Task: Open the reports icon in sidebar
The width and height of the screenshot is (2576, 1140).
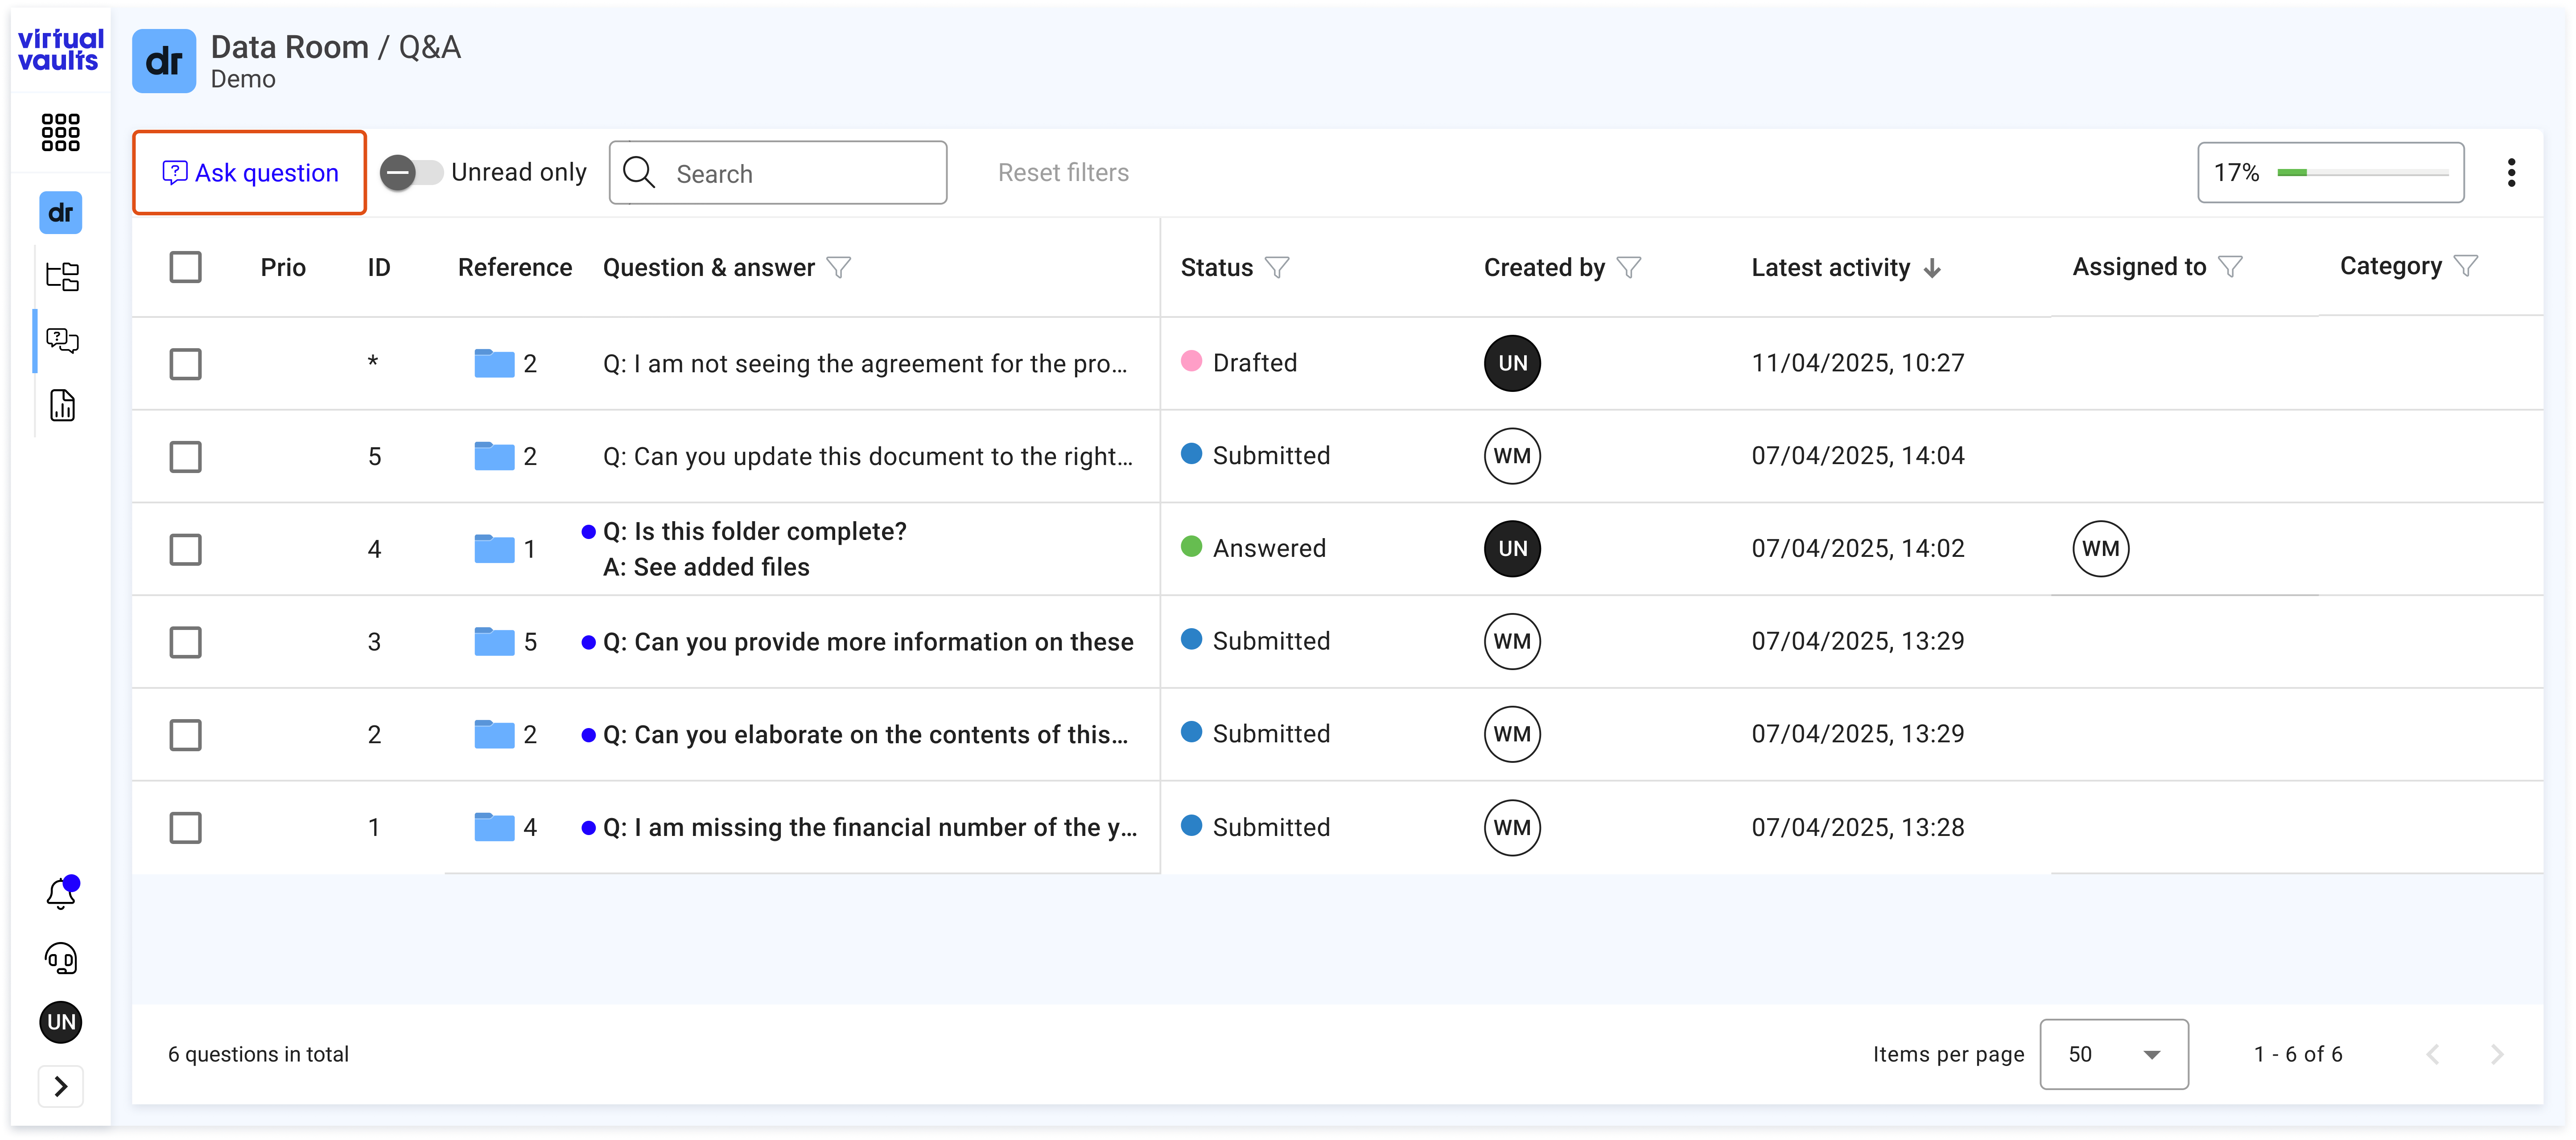Action: click(62, 405)
